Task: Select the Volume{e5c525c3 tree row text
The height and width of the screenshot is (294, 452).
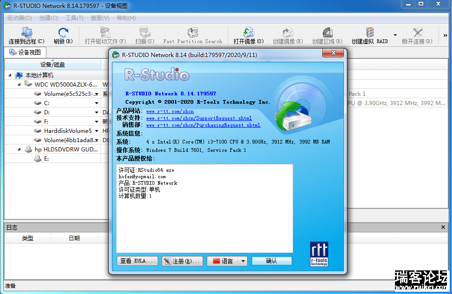Action: [x=69, y=94]
